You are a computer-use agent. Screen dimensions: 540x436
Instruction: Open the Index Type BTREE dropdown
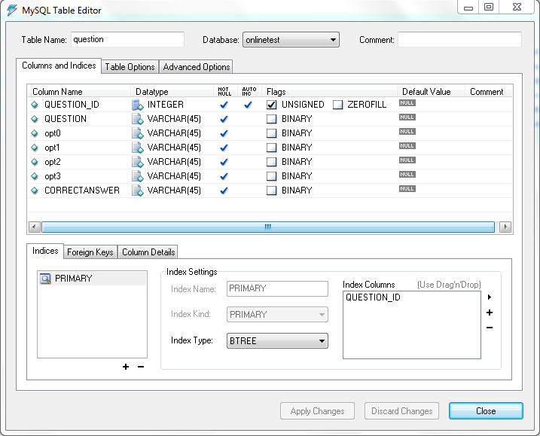point(277,341)
